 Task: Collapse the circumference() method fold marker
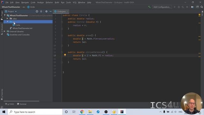tap(62, 52)
